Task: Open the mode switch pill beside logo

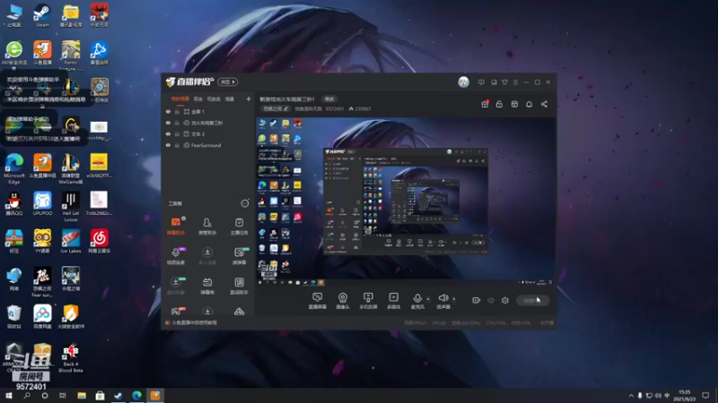Action: pyautogui.click(x=228, y=82)
